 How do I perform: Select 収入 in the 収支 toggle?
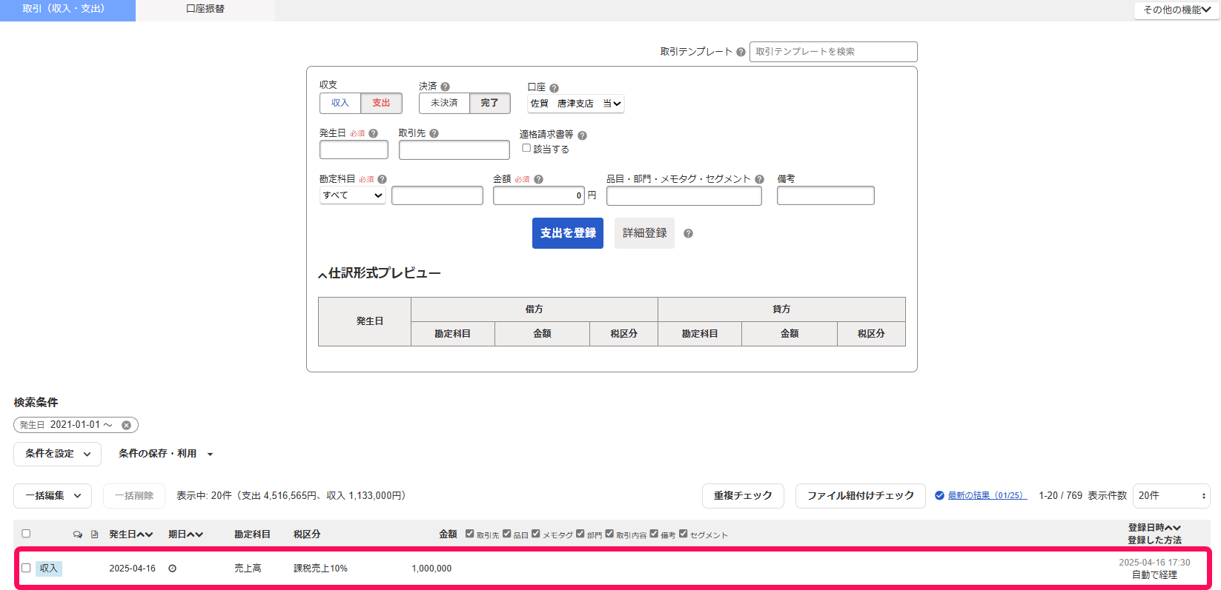click(x=340, y=103)
